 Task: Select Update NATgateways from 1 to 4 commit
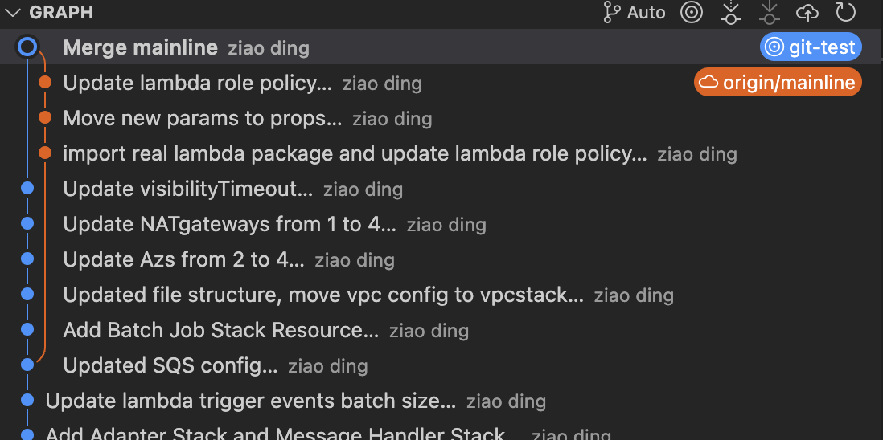coord(441,224)
